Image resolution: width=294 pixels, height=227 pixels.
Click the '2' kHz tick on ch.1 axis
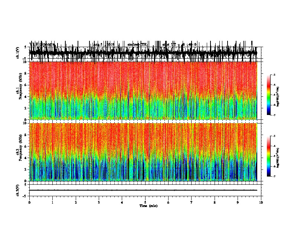click(x=26, y=108)
